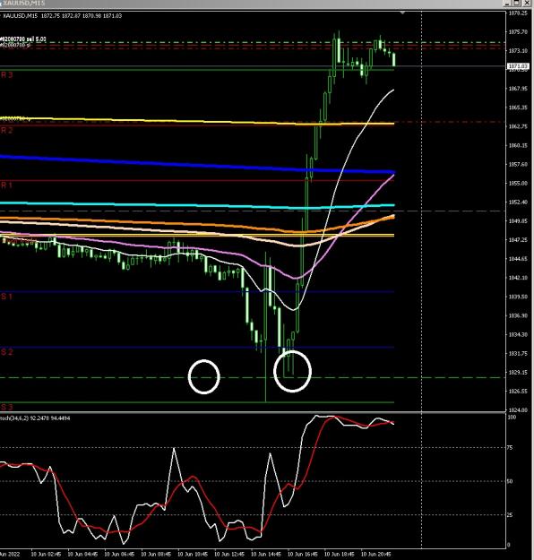Click the 1862.75 price scale value
The image size is (534, 560).
click(x=518, y=126)
